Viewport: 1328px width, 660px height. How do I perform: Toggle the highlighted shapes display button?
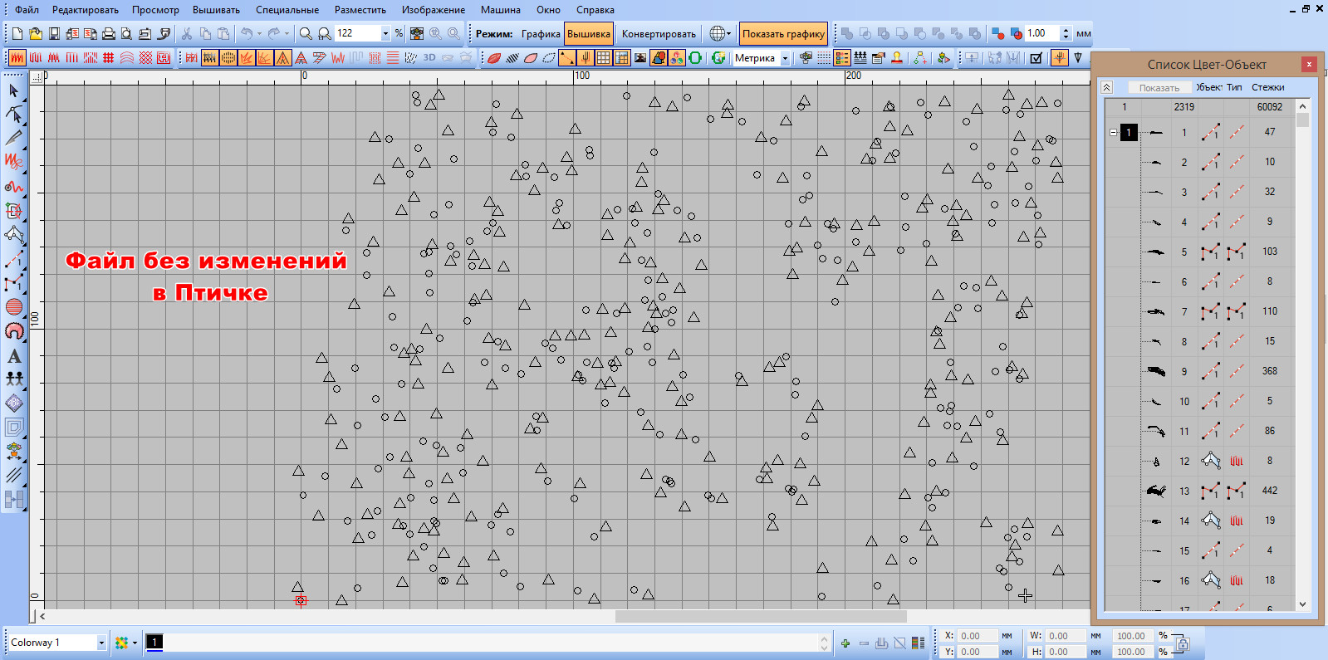click(x=659, y=58)
